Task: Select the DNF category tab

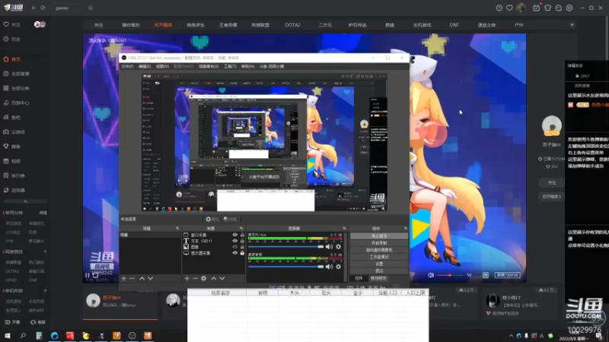Action: point(454,25)
